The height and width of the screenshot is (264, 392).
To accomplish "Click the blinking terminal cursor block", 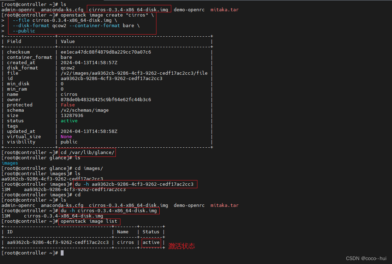I will pos(63,253).
